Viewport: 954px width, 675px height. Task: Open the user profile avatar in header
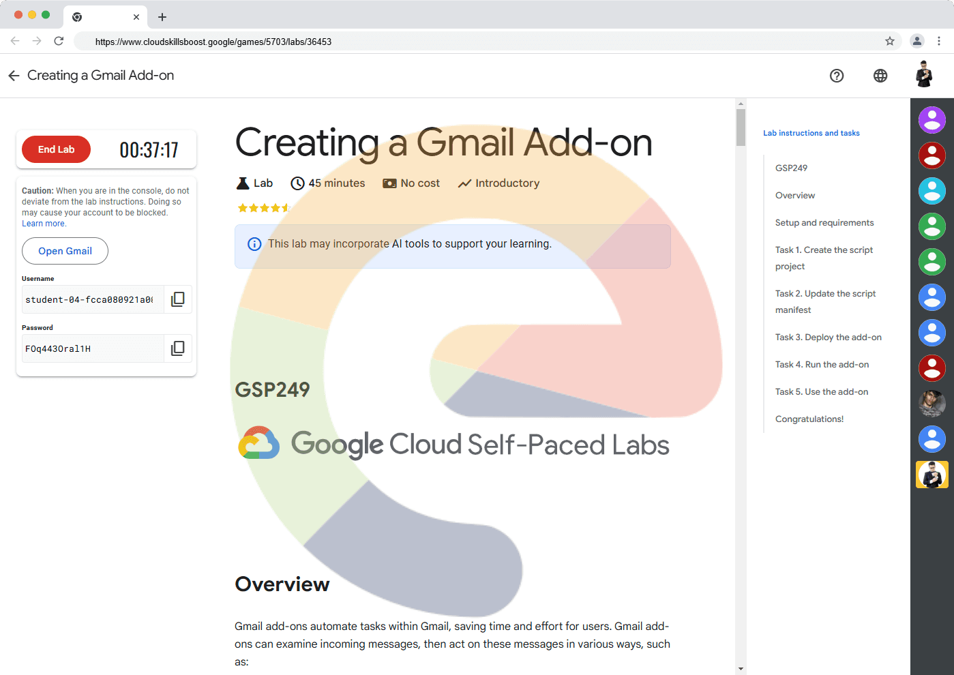(924, 74)
